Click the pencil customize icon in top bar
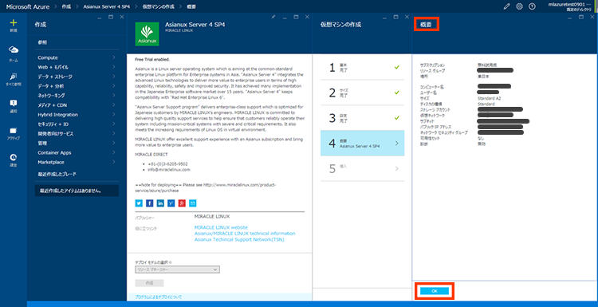Viewport: 598px width, 307px height. coord(506,6)
